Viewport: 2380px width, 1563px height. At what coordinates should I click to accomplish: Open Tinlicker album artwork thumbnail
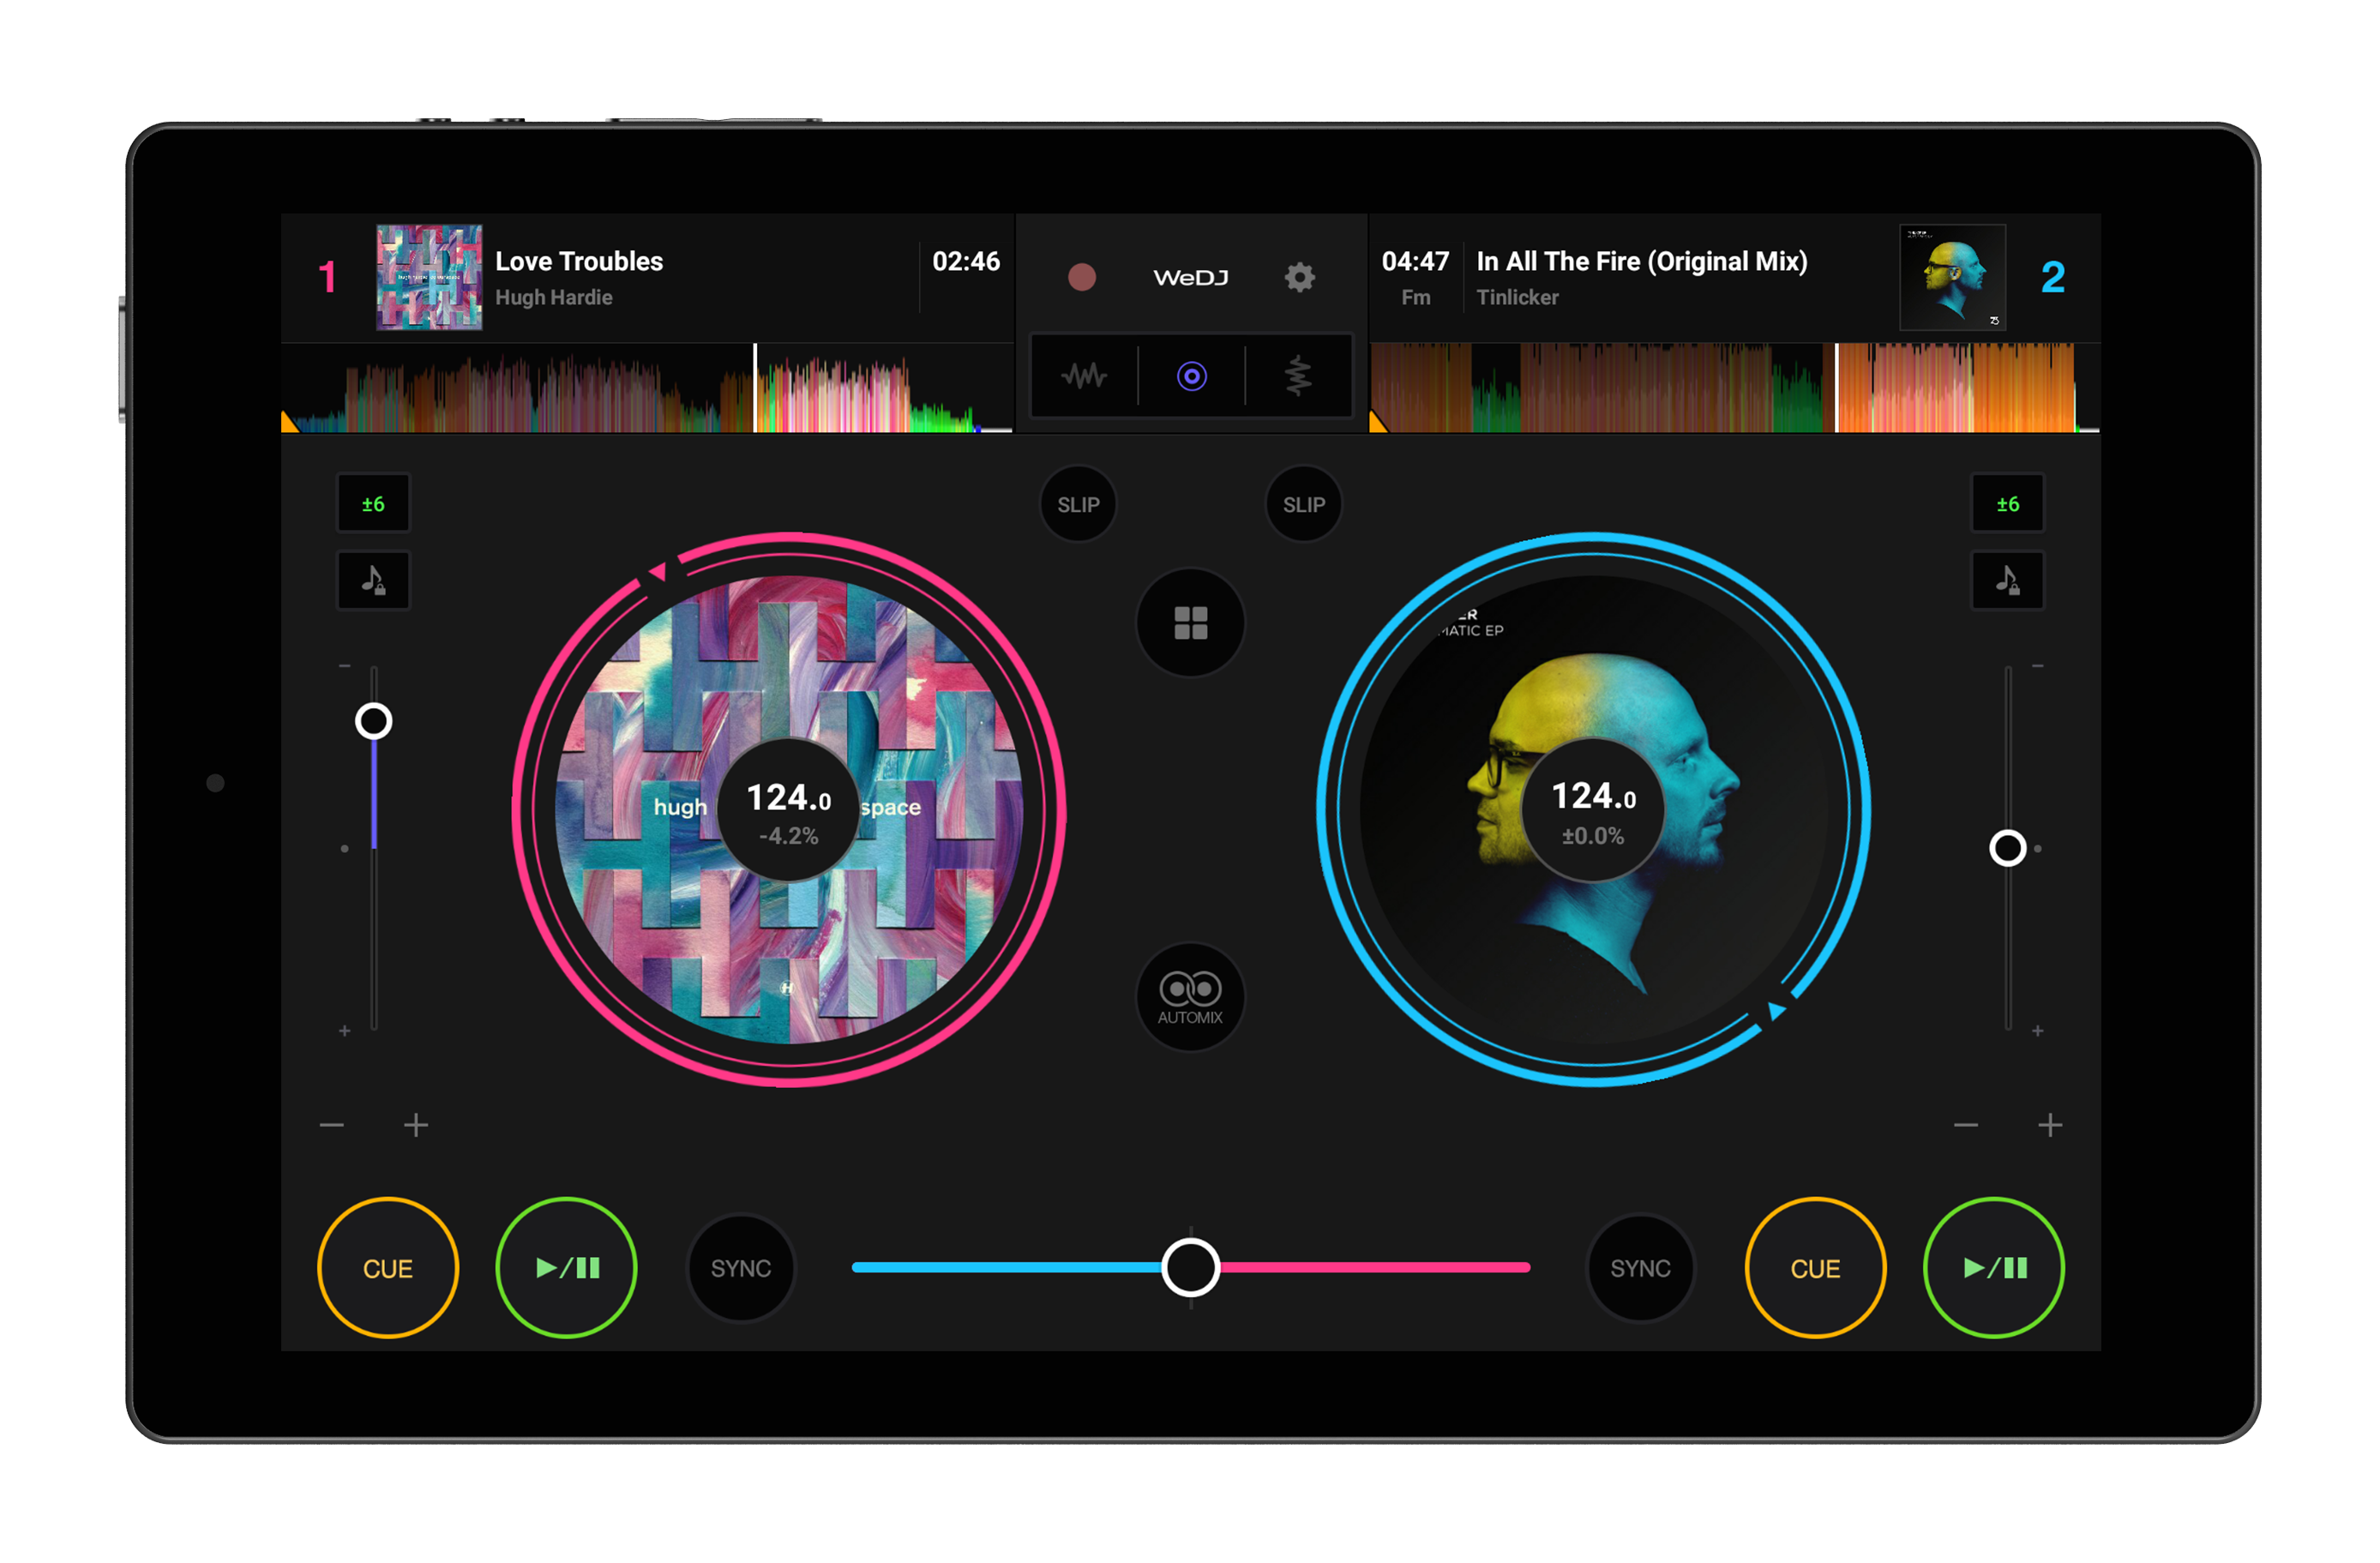[1952, 277]
